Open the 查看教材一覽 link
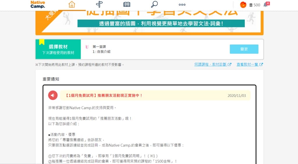 click(x=250, y=64)
